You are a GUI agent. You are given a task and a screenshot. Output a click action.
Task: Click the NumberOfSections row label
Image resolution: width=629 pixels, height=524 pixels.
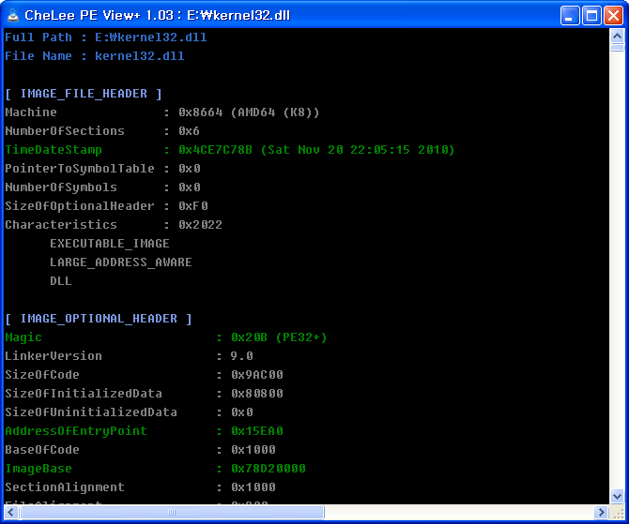tap(65, 131)
